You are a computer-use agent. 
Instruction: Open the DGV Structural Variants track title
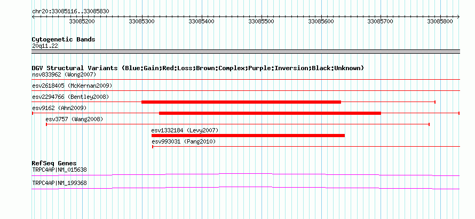tap(198, 68)
